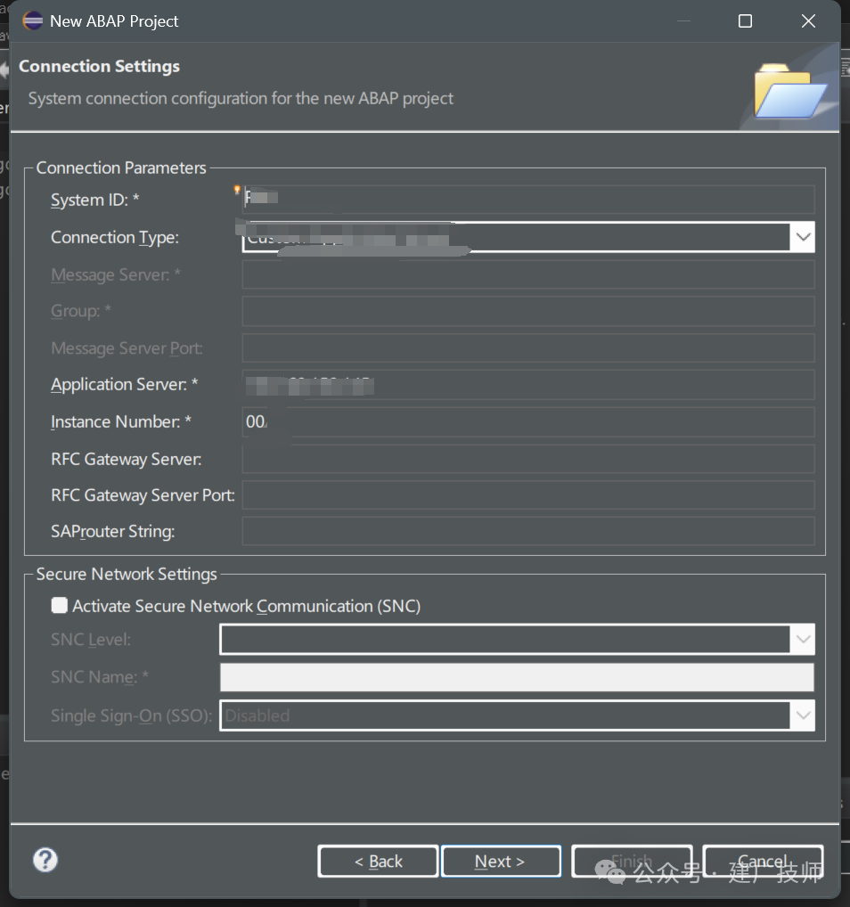
Task: Click the SAProuter String field
Action: click(528, 531)
